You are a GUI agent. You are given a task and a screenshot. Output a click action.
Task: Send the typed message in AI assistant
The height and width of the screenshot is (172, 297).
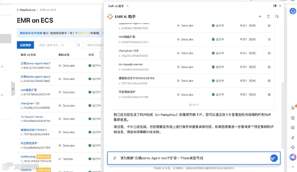pyautogui.click(x=274, y=158)
